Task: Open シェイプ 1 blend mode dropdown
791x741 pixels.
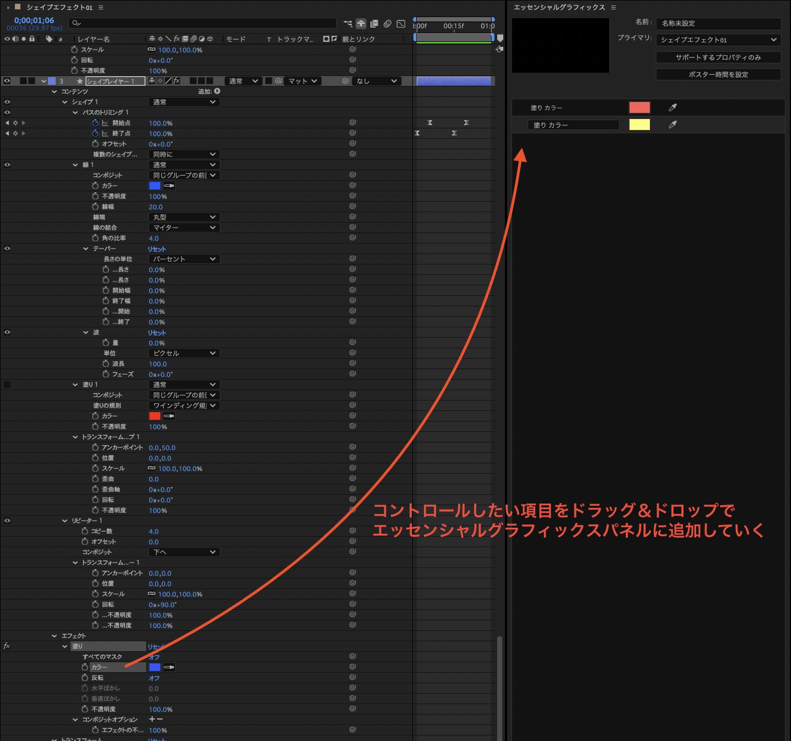Action: coord(184,102)
